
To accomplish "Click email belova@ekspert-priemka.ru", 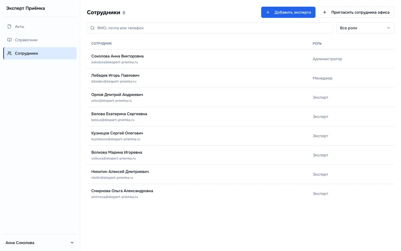I will pos(113,120).
